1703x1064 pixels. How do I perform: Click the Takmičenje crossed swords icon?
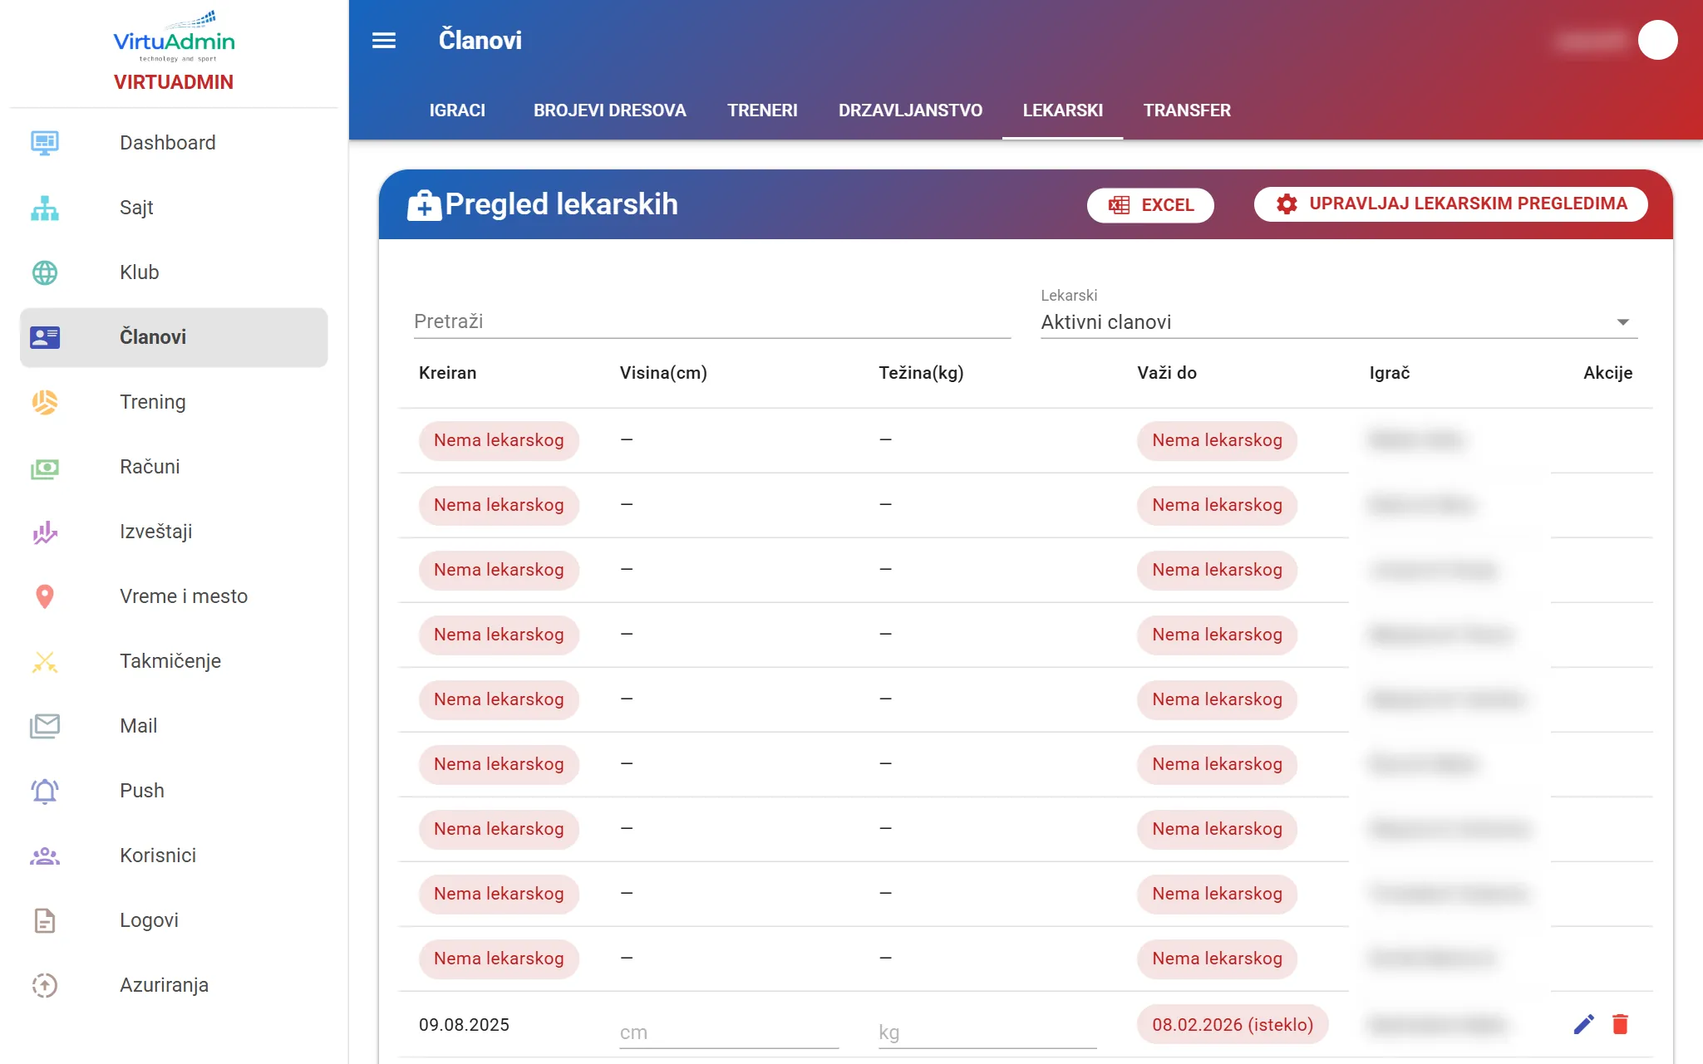[45, 661]
